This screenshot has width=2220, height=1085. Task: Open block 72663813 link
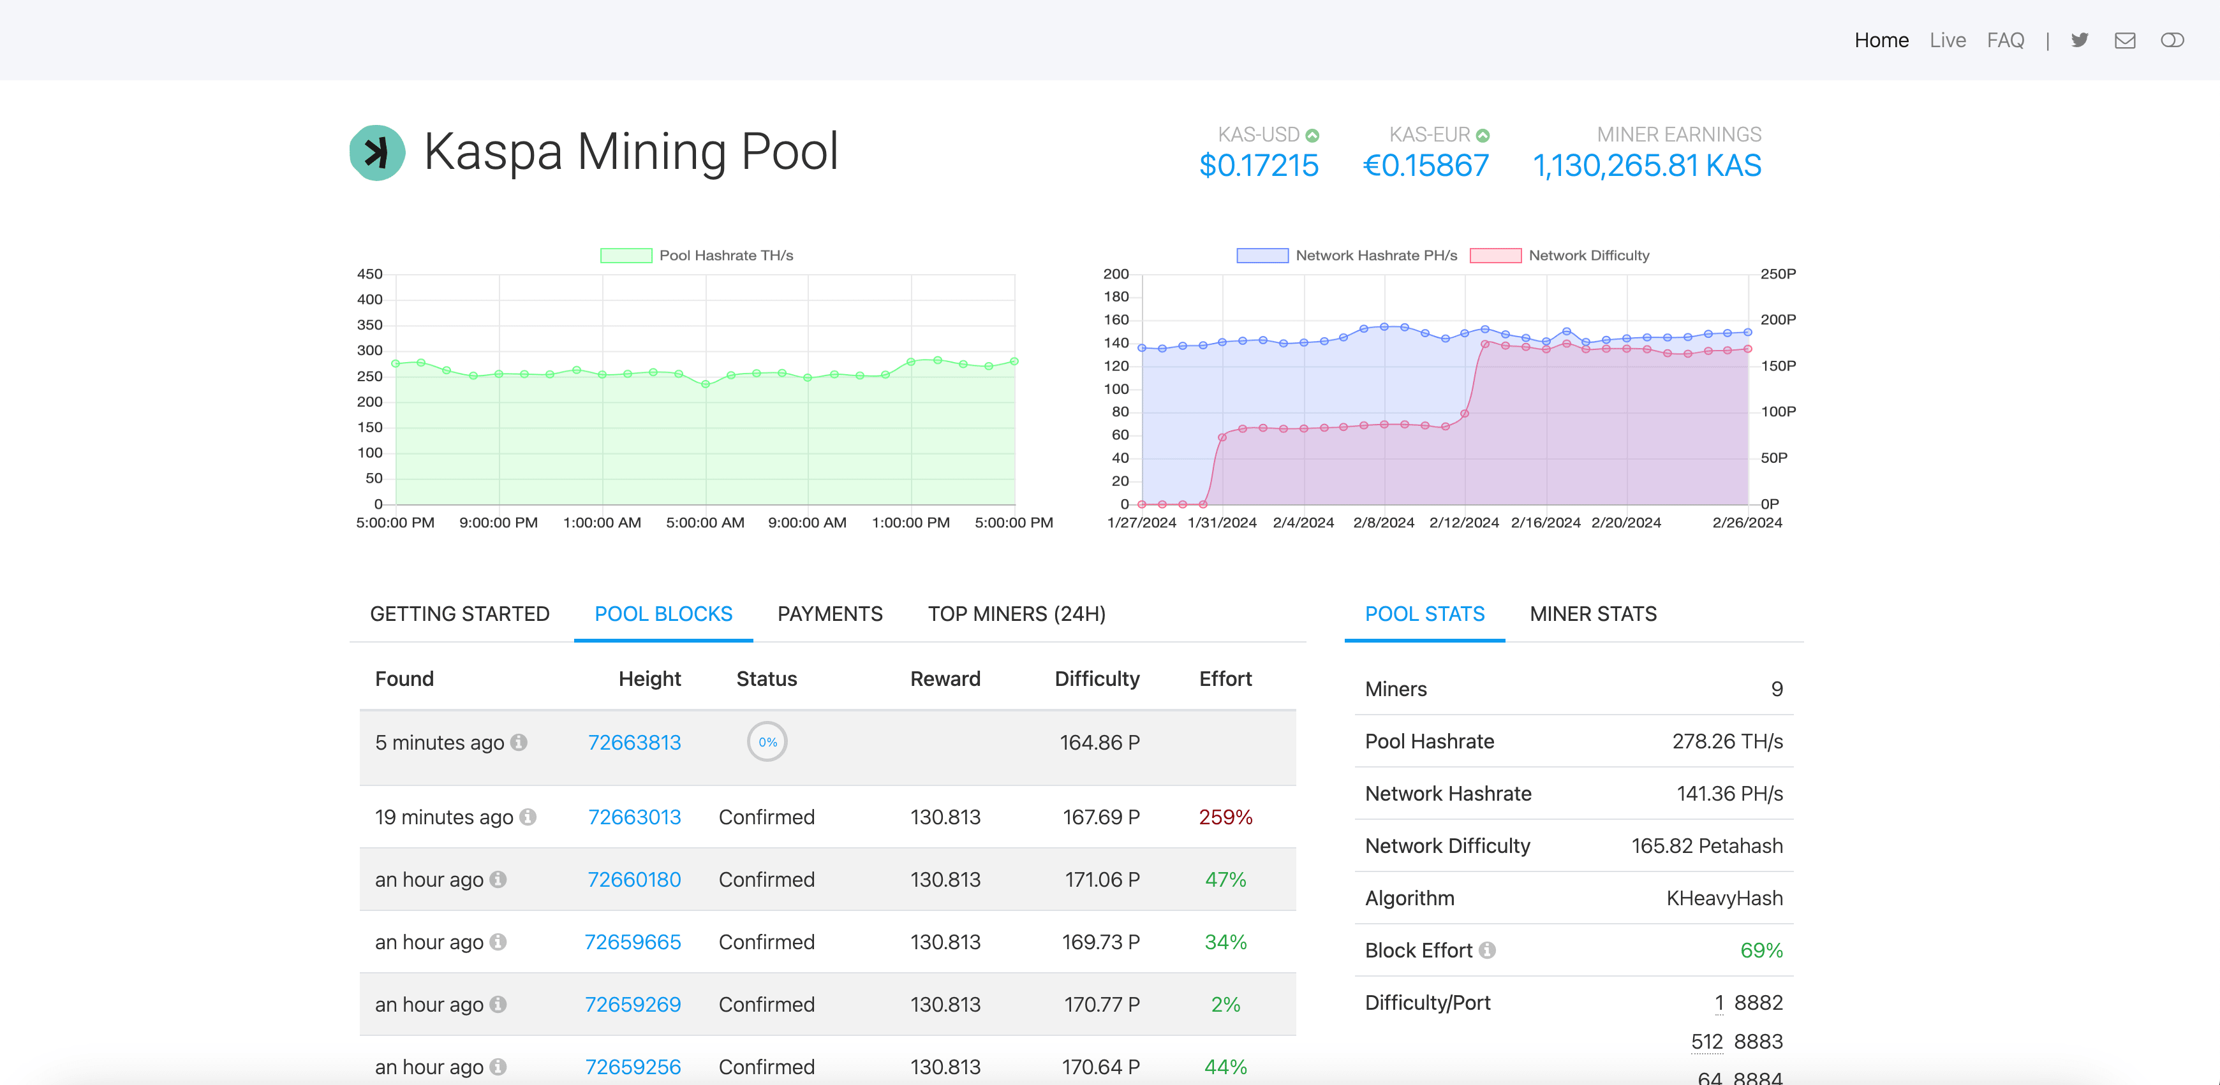[x=634, y=741]
